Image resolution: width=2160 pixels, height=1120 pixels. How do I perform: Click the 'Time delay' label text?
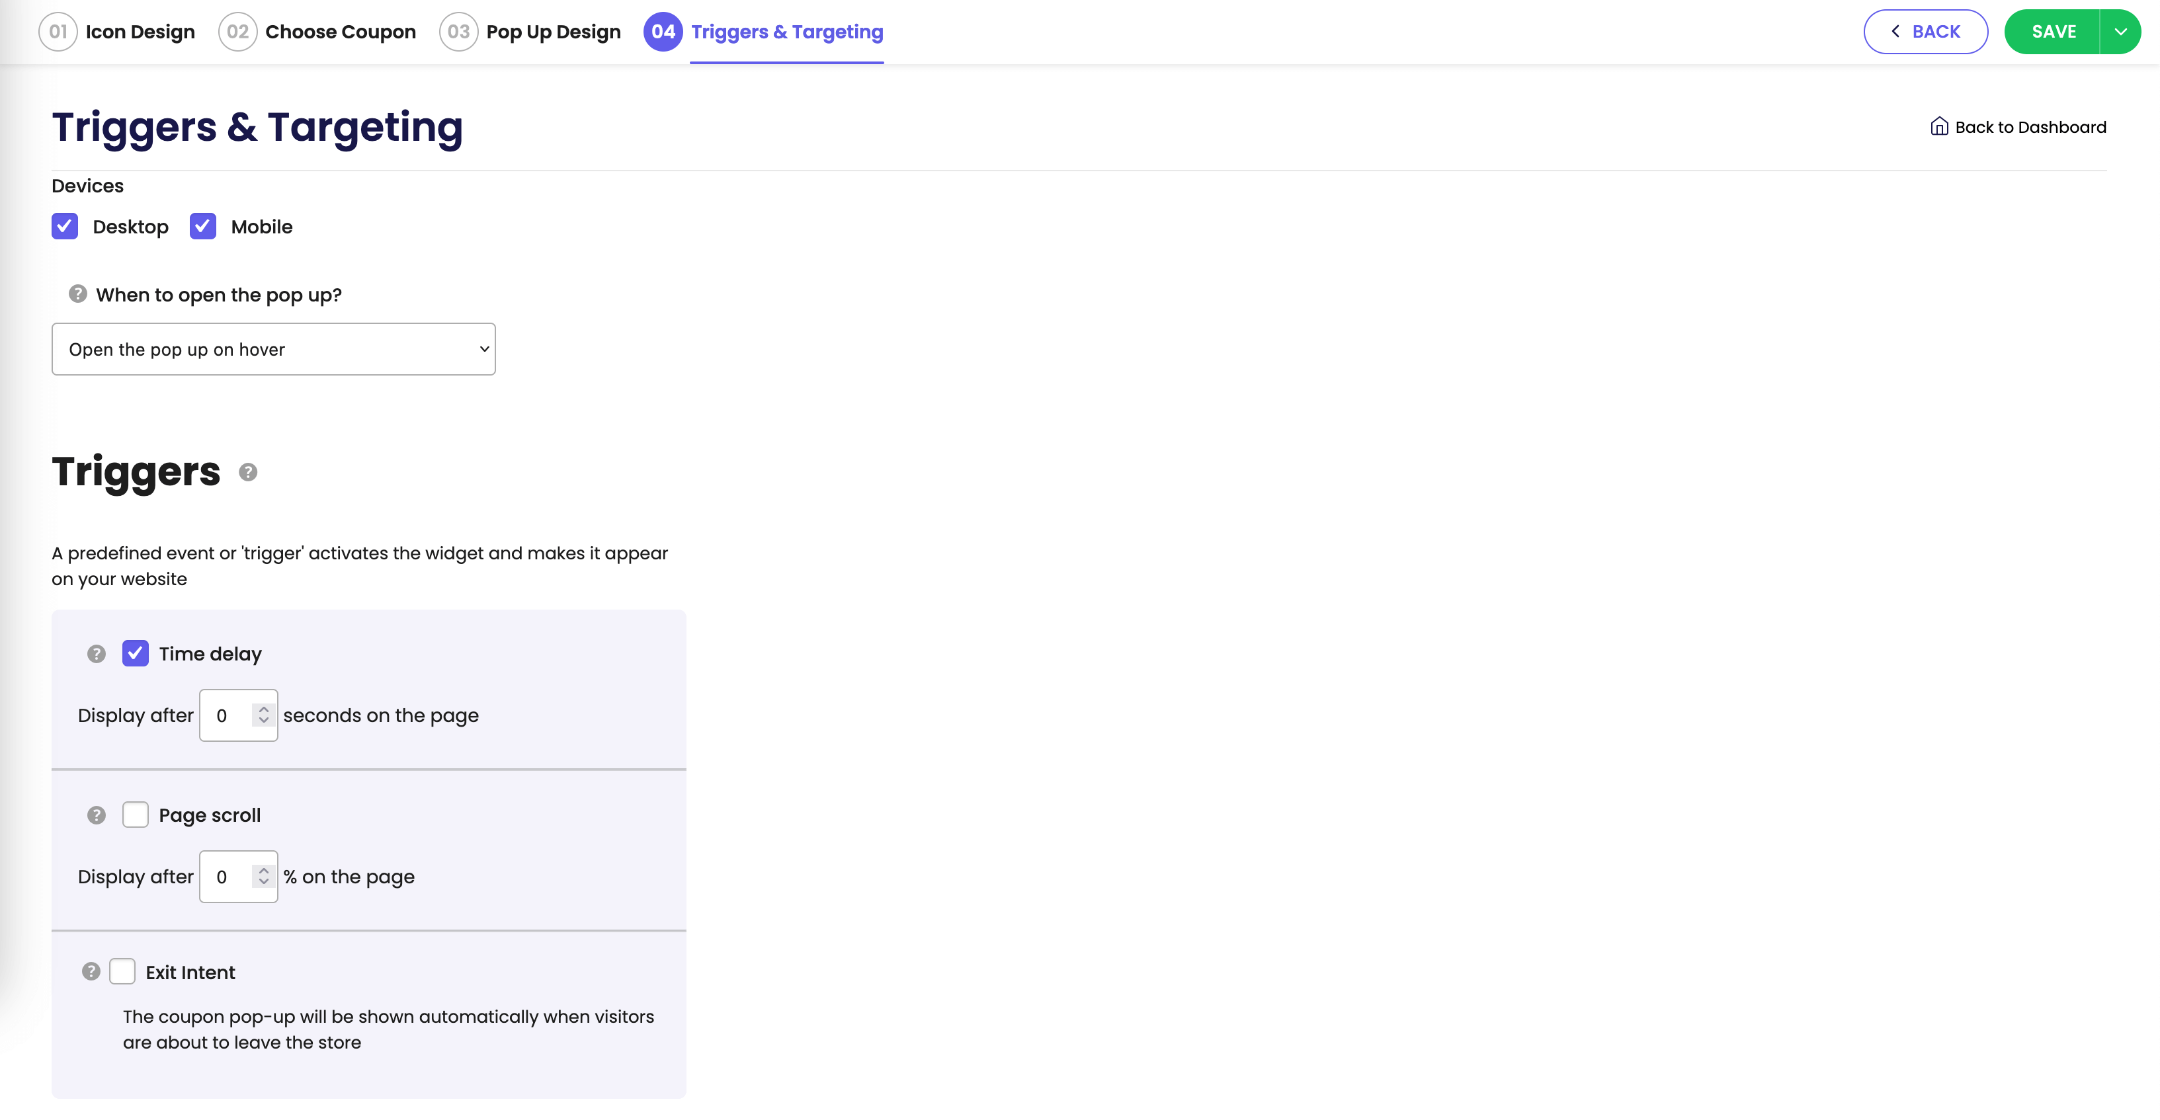click(x=210, y=654)
